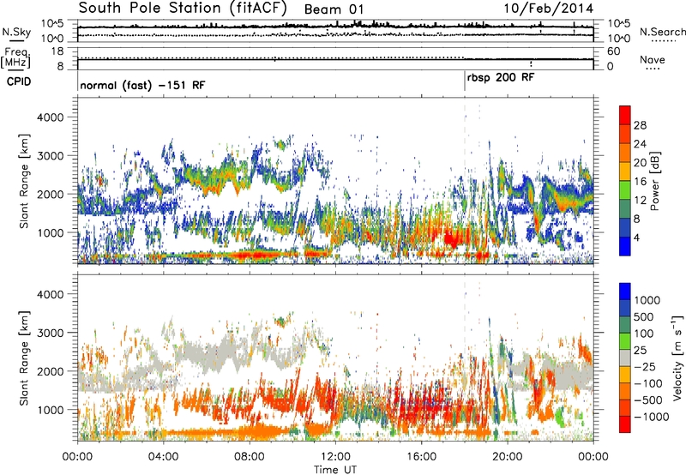Click the date '10/Feb/2014'
Image resolution: width=686 pixels, height=475 pixels.
point(548,9)
